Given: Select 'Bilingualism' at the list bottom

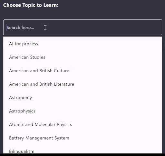Looking at the screenshot, I should pyautogui.click(x=82, y=150).
